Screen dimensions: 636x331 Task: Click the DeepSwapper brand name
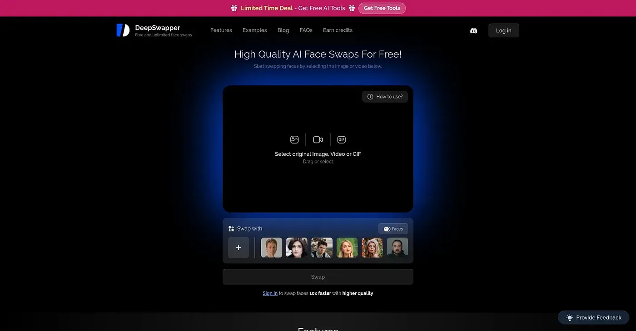coord(158,28)
